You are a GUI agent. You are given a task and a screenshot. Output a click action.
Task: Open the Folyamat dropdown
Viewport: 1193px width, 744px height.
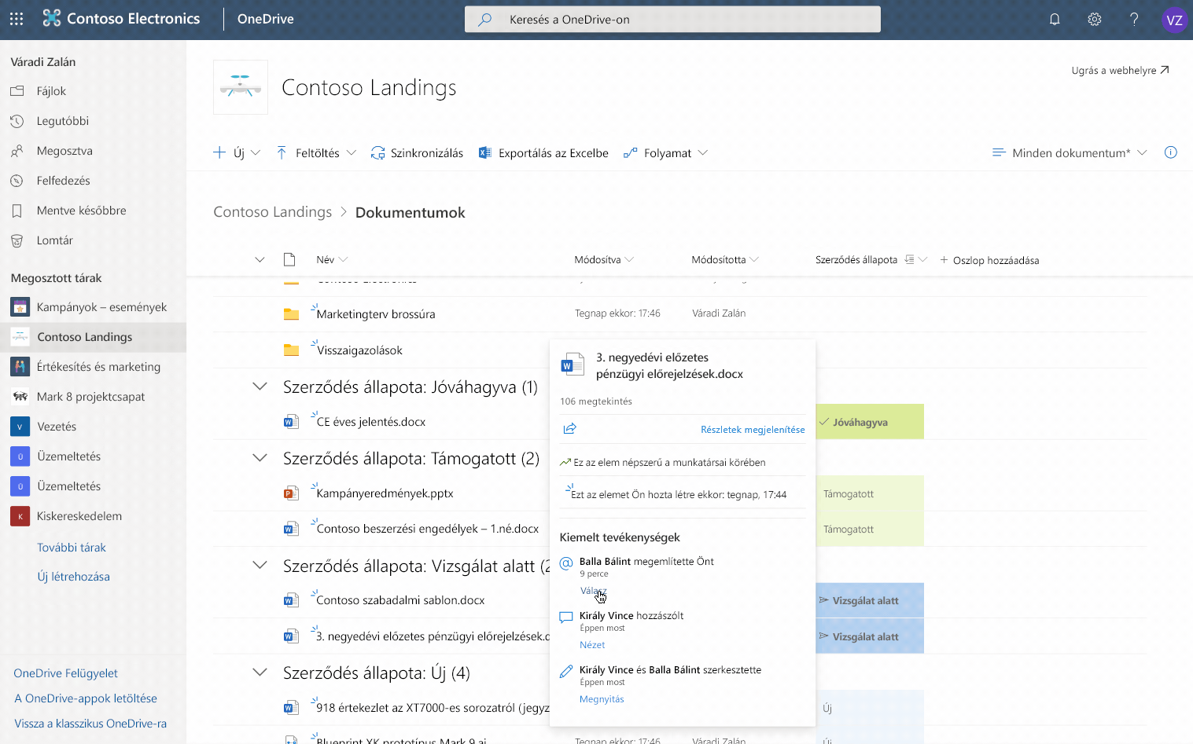[665, 153]
